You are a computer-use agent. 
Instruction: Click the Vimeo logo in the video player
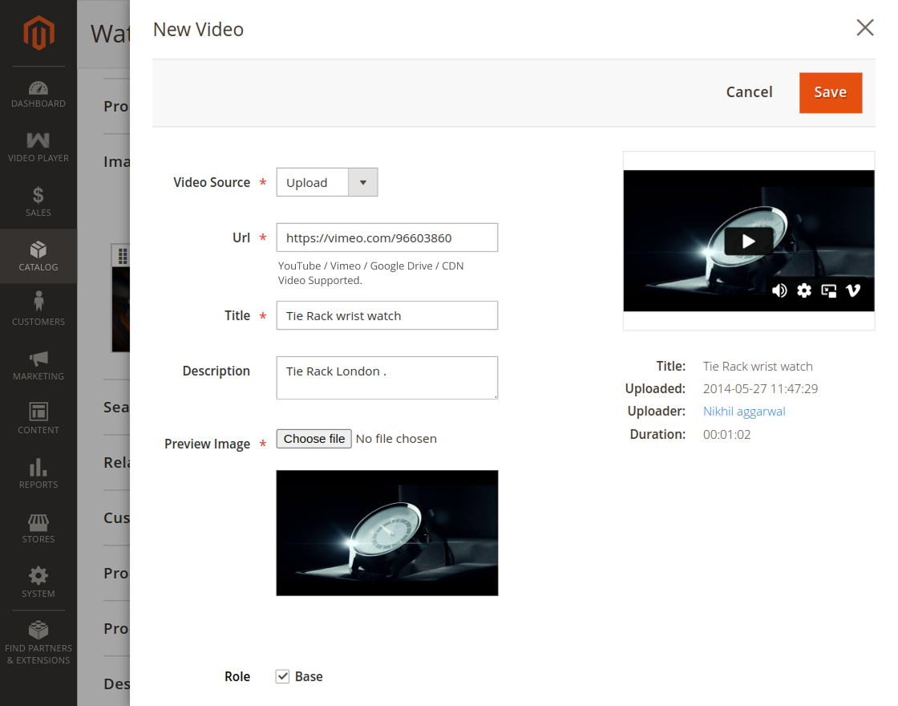[853, 290]
